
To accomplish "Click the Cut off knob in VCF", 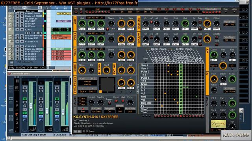I will coord(214,55).
